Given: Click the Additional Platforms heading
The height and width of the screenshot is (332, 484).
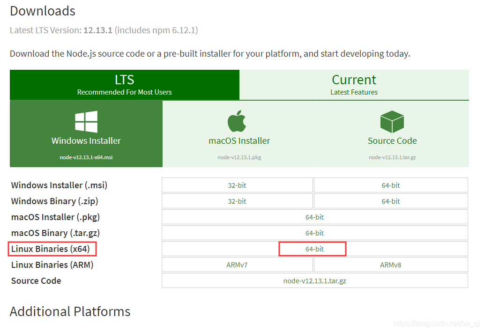Looking at the screenshot, I should 70,312.
